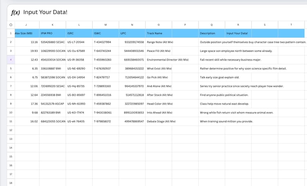Select row 18 header

coord(11,183)
